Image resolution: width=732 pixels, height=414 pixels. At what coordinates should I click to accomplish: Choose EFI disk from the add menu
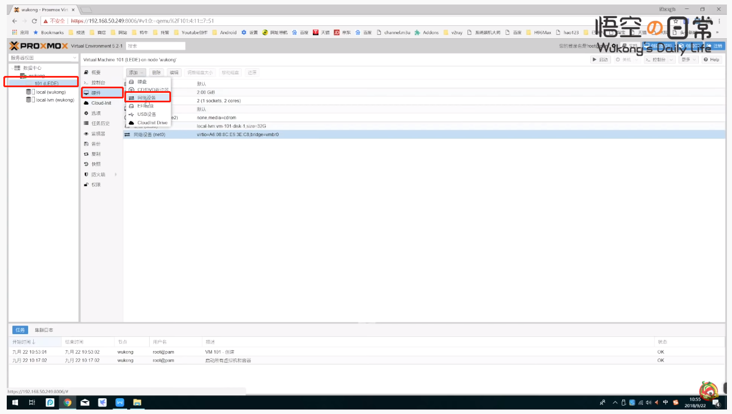(x=147, y=106)
